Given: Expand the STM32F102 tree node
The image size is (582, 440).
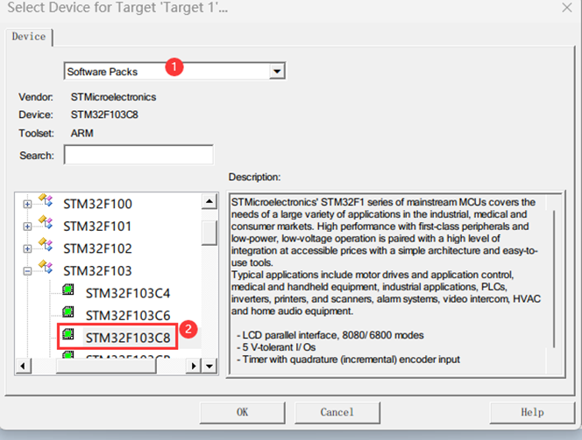Looking at the screenshot, I should 27,248.
